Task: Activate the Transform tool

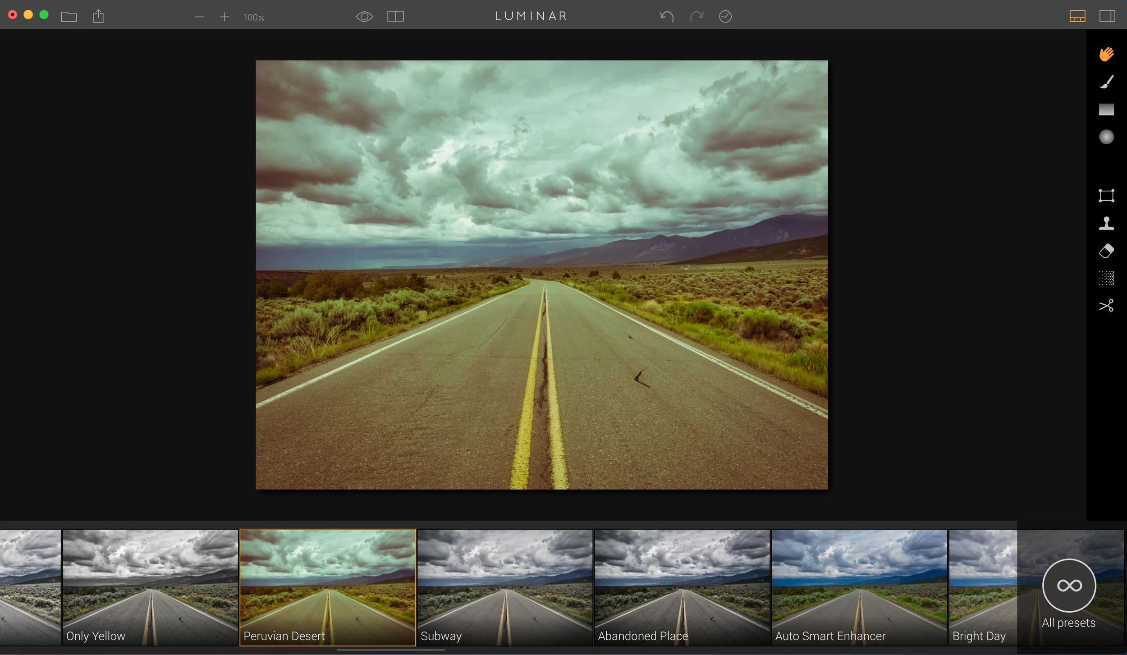Action: 1106,196
